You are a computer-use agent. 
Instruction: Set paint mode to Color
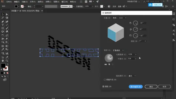pyautogui.click(x=2, y=73)
